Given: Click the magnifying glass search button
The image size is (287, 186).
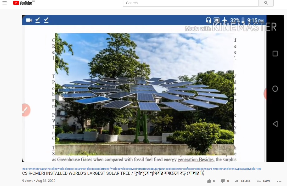Looking at the screenshot, I should pos(266,3).
